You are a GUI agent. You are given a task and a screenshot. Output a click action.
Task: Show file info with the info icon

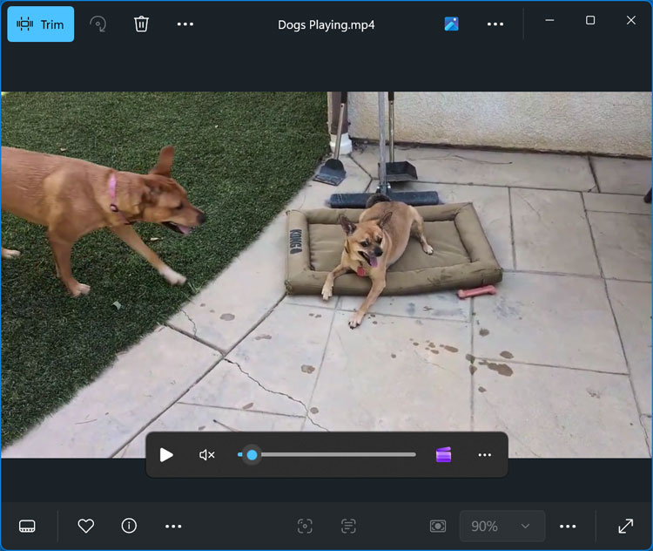point(129,526)
